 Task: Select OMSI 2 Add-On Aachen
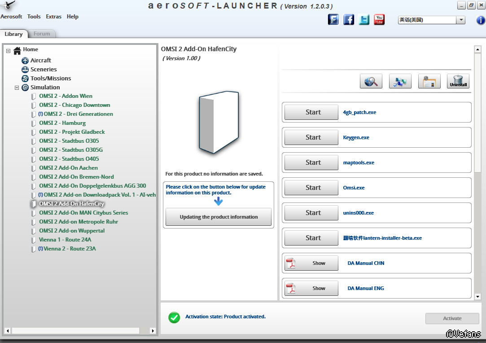pyautogui.click(x=69, y=168)
